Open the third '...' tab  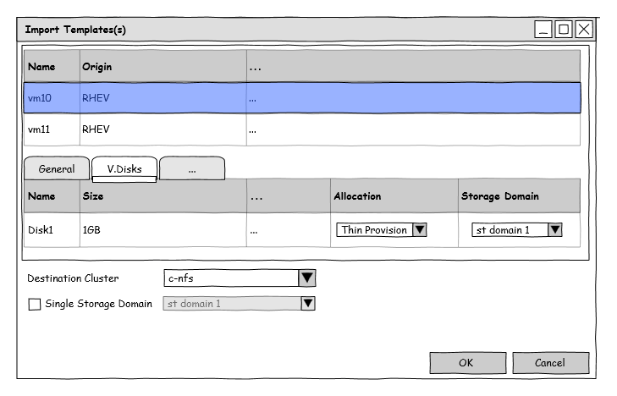pyautogui.click(x=192, y=169)
